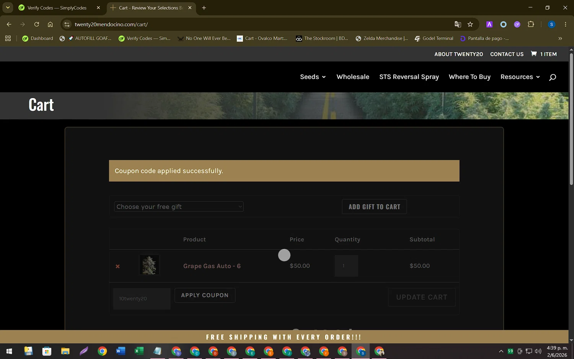This screenshot has height=359, width=574.
Task: Open the Dashboard bookmark
Action: coord(38,38)
